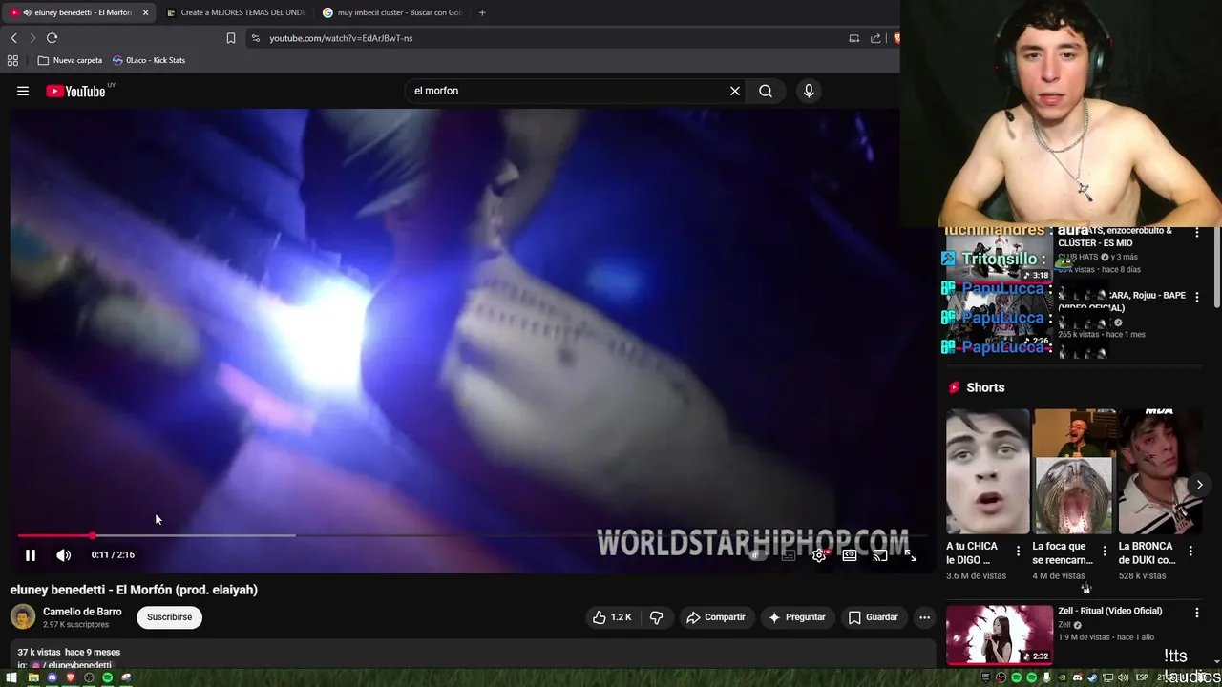The image size is (1222, 687).
Task: Open 'La foca que se reencarn...' short
Action: (1073, 471)
